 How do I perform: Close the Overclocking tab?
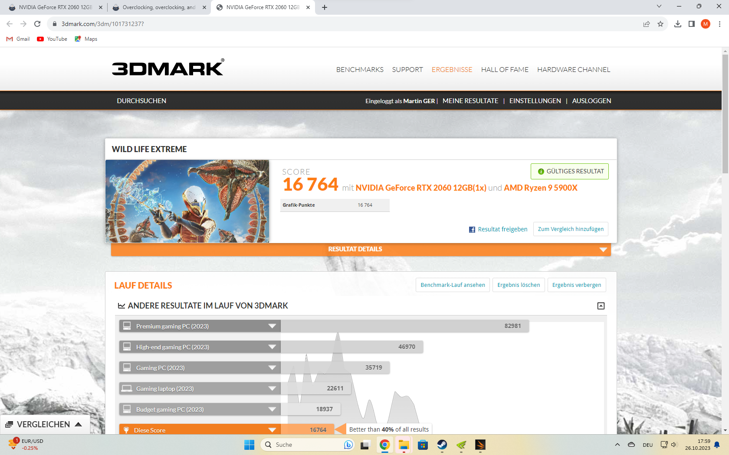point(204,7)
